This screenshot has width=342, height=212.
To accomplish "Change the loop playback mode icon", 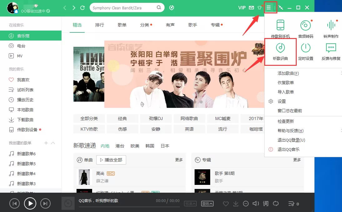I will tap(276, 204).
